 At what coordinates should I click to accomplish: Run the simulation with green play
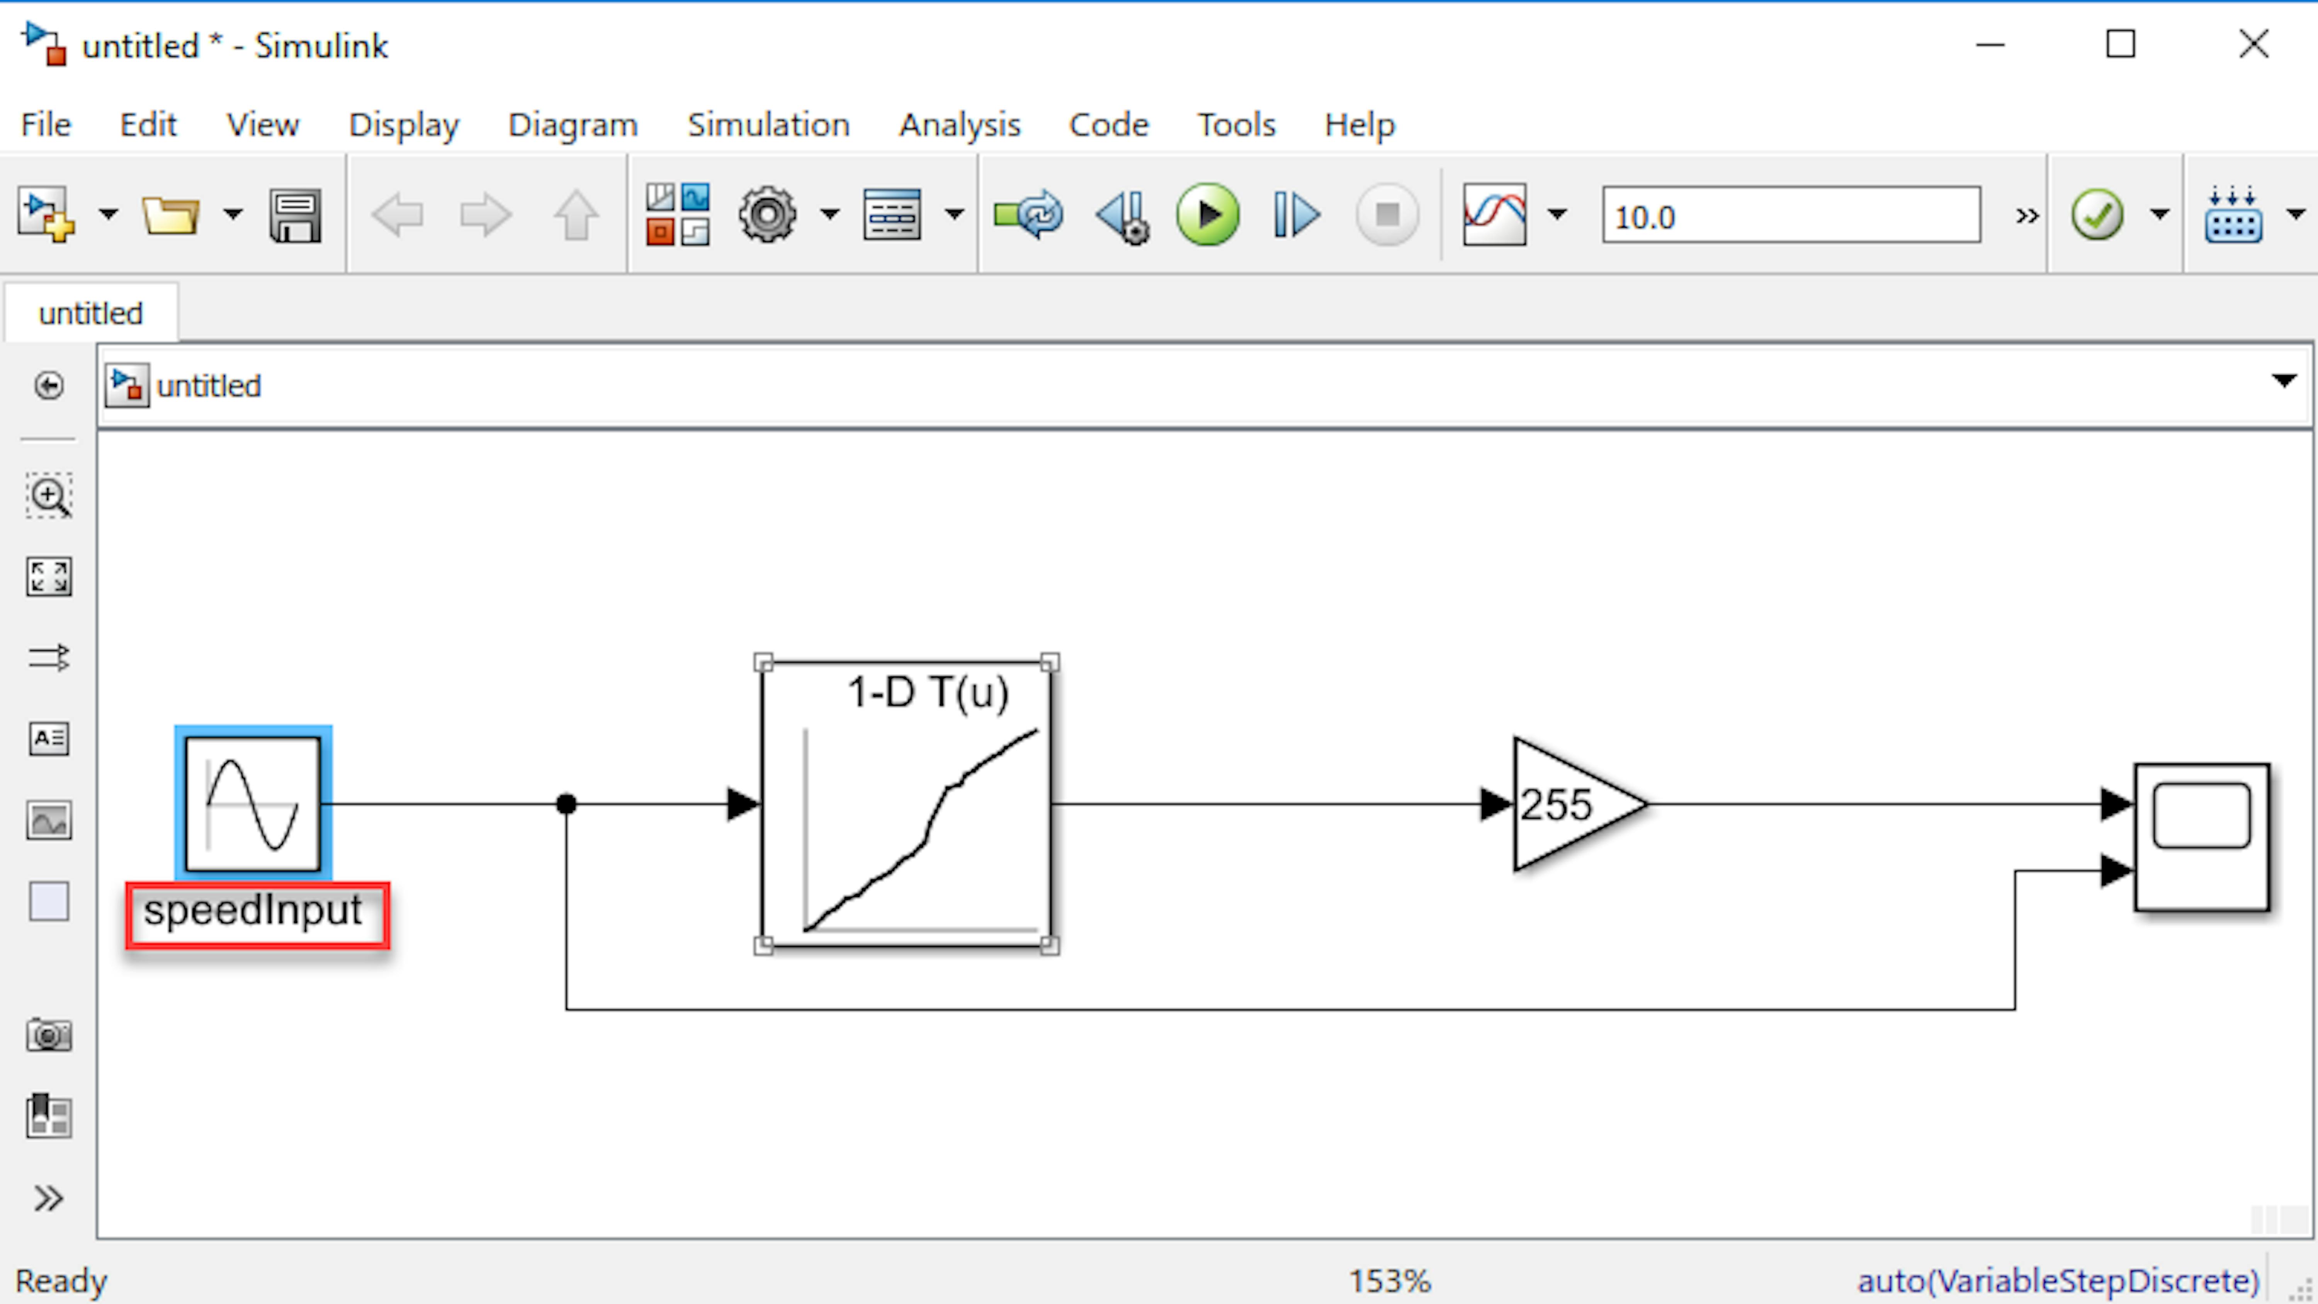pyautogui.click(x=1208, y=215)
